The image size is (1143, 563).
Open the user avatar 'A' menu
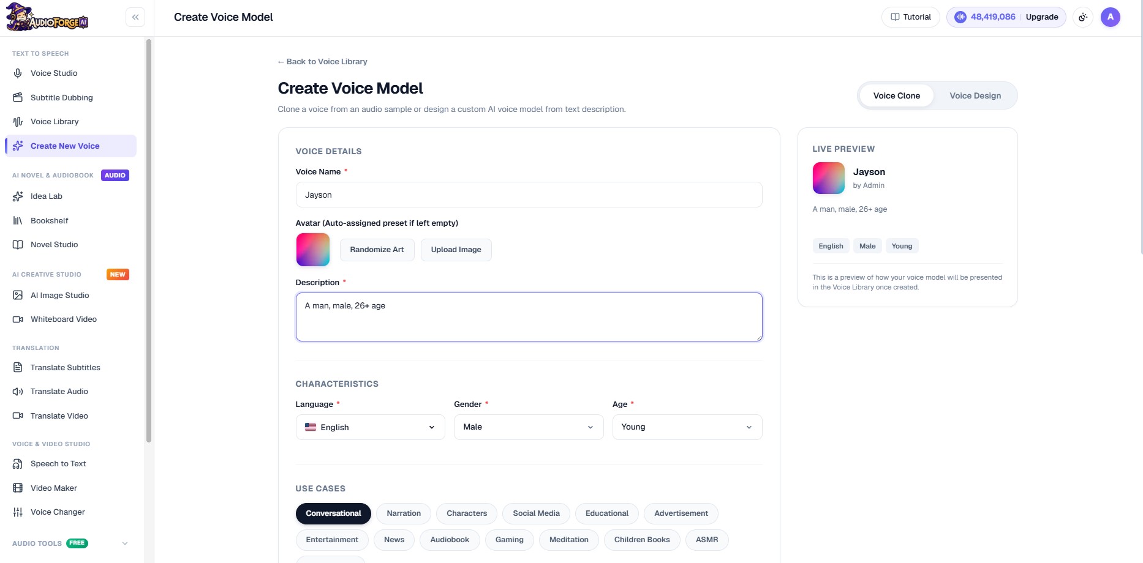coord(1111,17)
